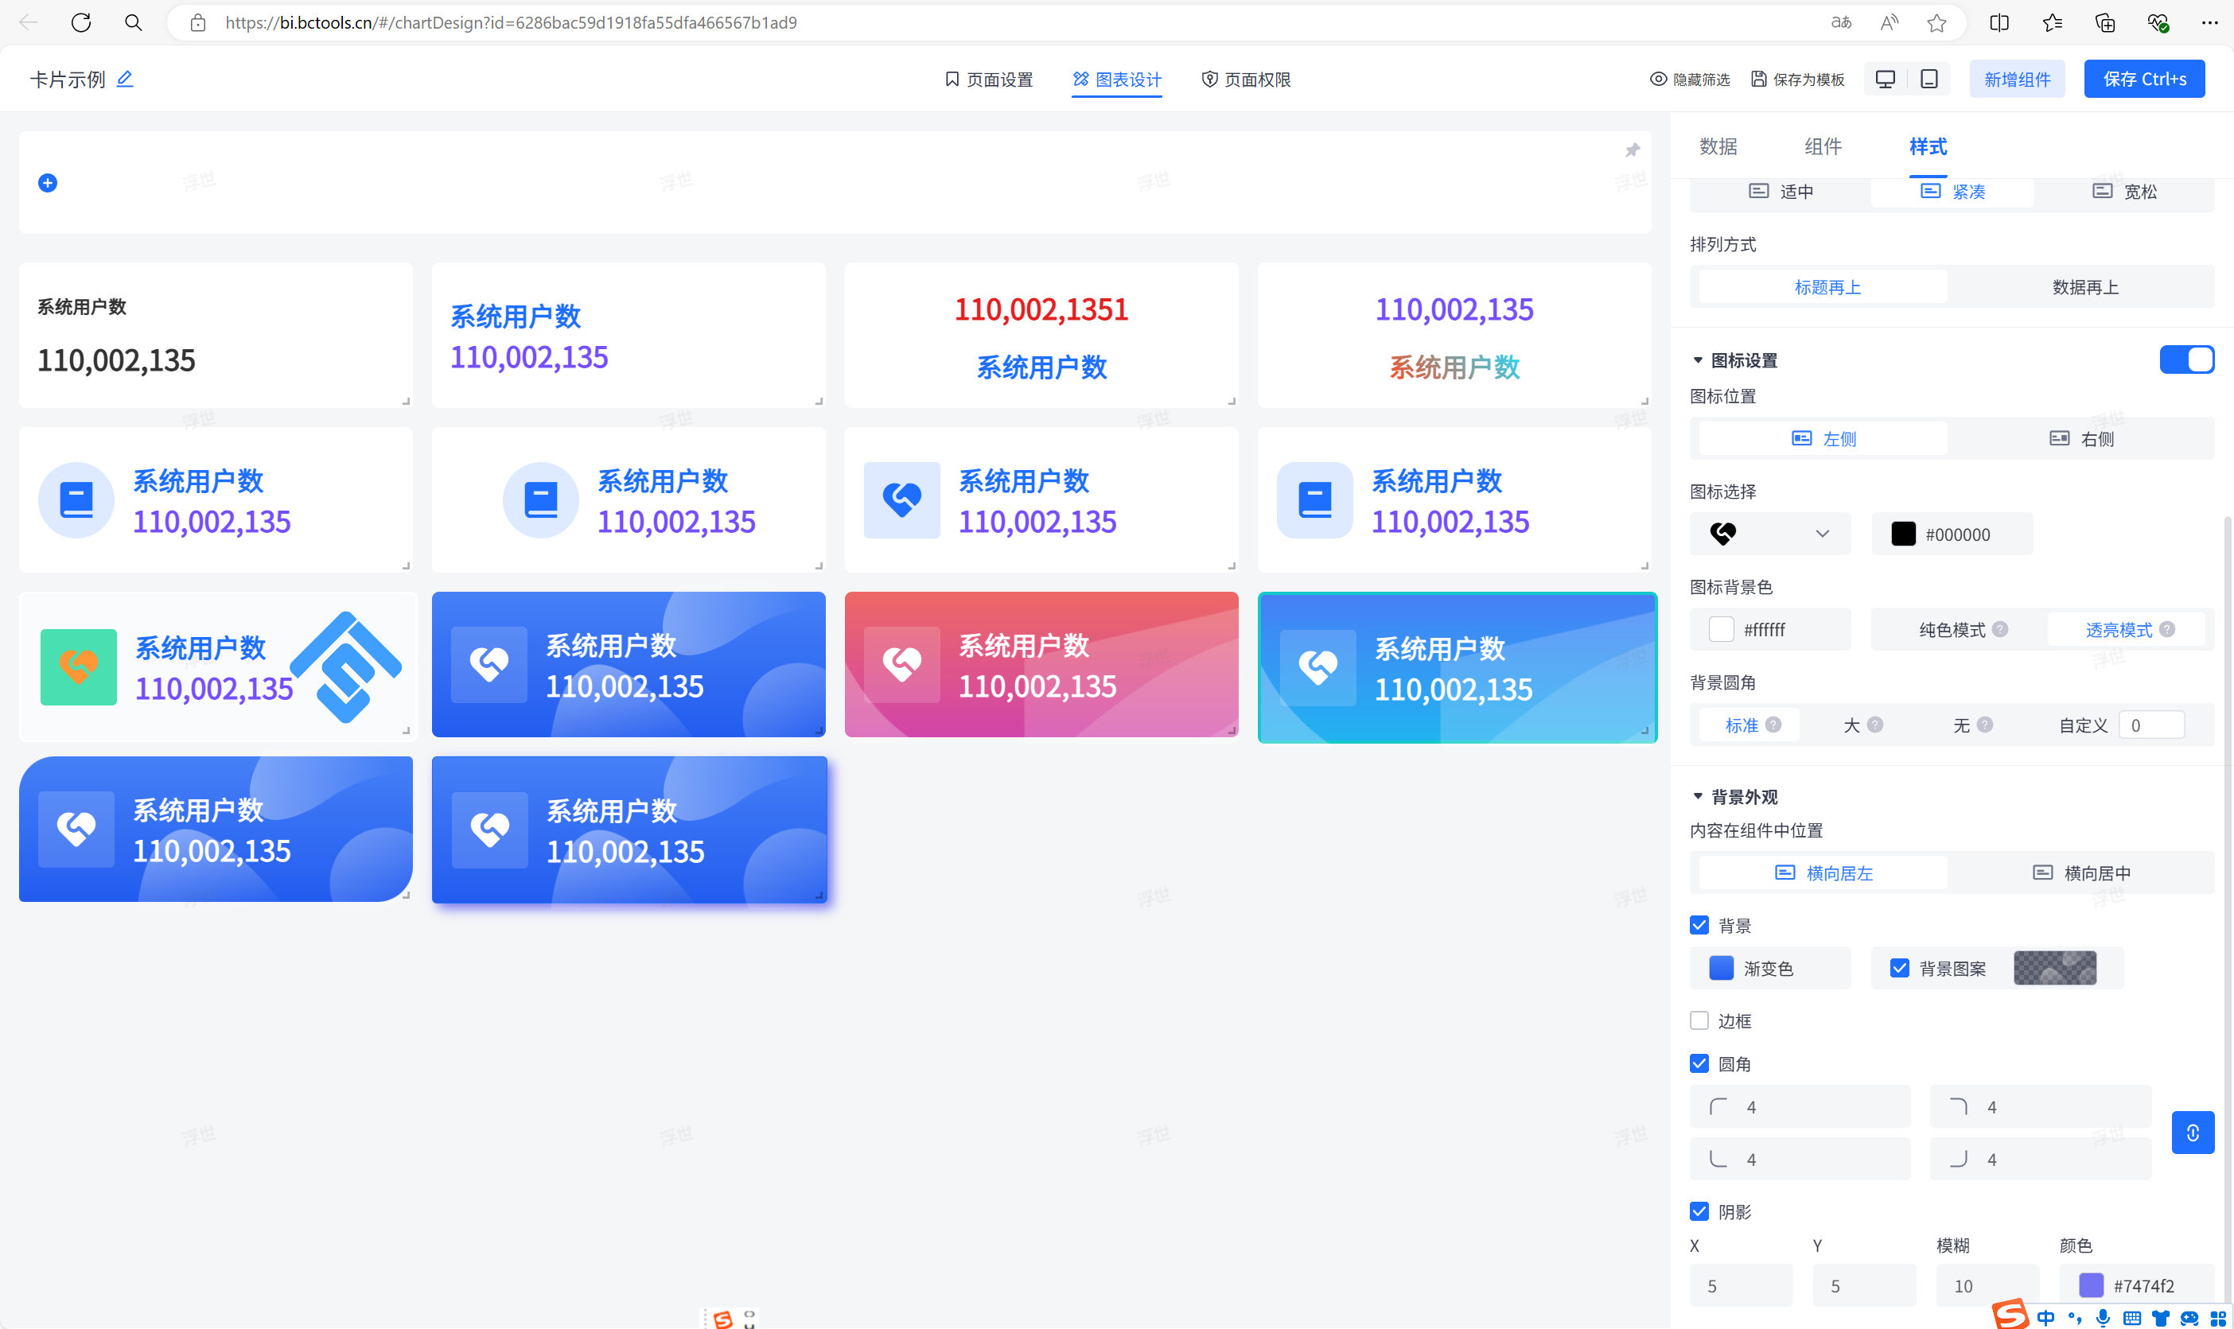Switch to the 数据 tab

click(1717, 146)
